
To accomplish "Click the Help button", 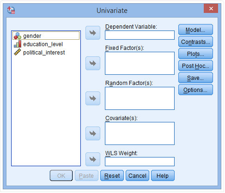I will [x=163, y=175].
